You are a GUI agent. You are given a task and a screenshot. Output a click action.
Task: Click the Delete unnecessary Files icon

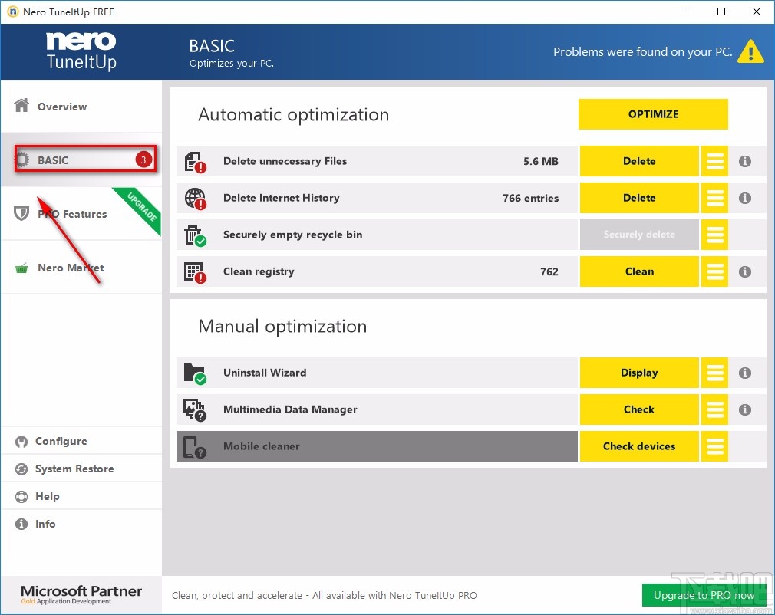pyautogui.click(x=195, y=162)
